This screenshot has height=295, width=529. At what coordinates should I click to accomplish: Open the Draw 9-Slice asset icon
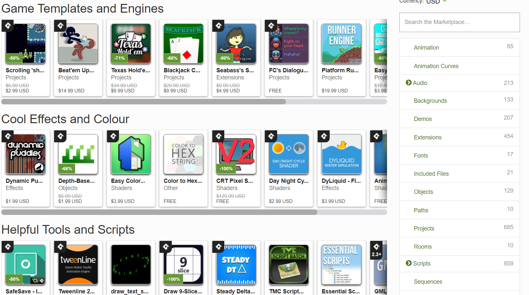point(183,265)
